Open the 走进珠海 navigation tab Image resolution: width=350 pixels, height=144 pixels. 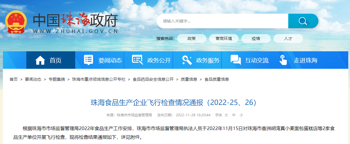[295, 60]
